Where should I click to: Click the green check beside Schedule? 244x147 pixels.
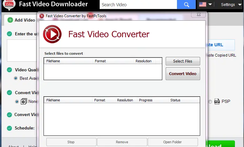[9, 128]
